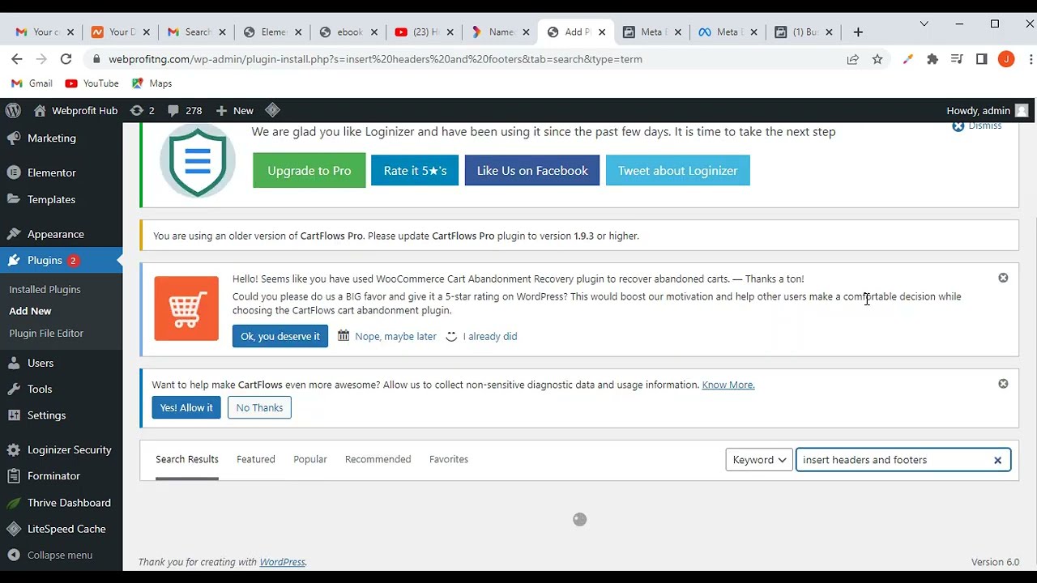Open the Keyword search type dropdown

coord(759,460)
